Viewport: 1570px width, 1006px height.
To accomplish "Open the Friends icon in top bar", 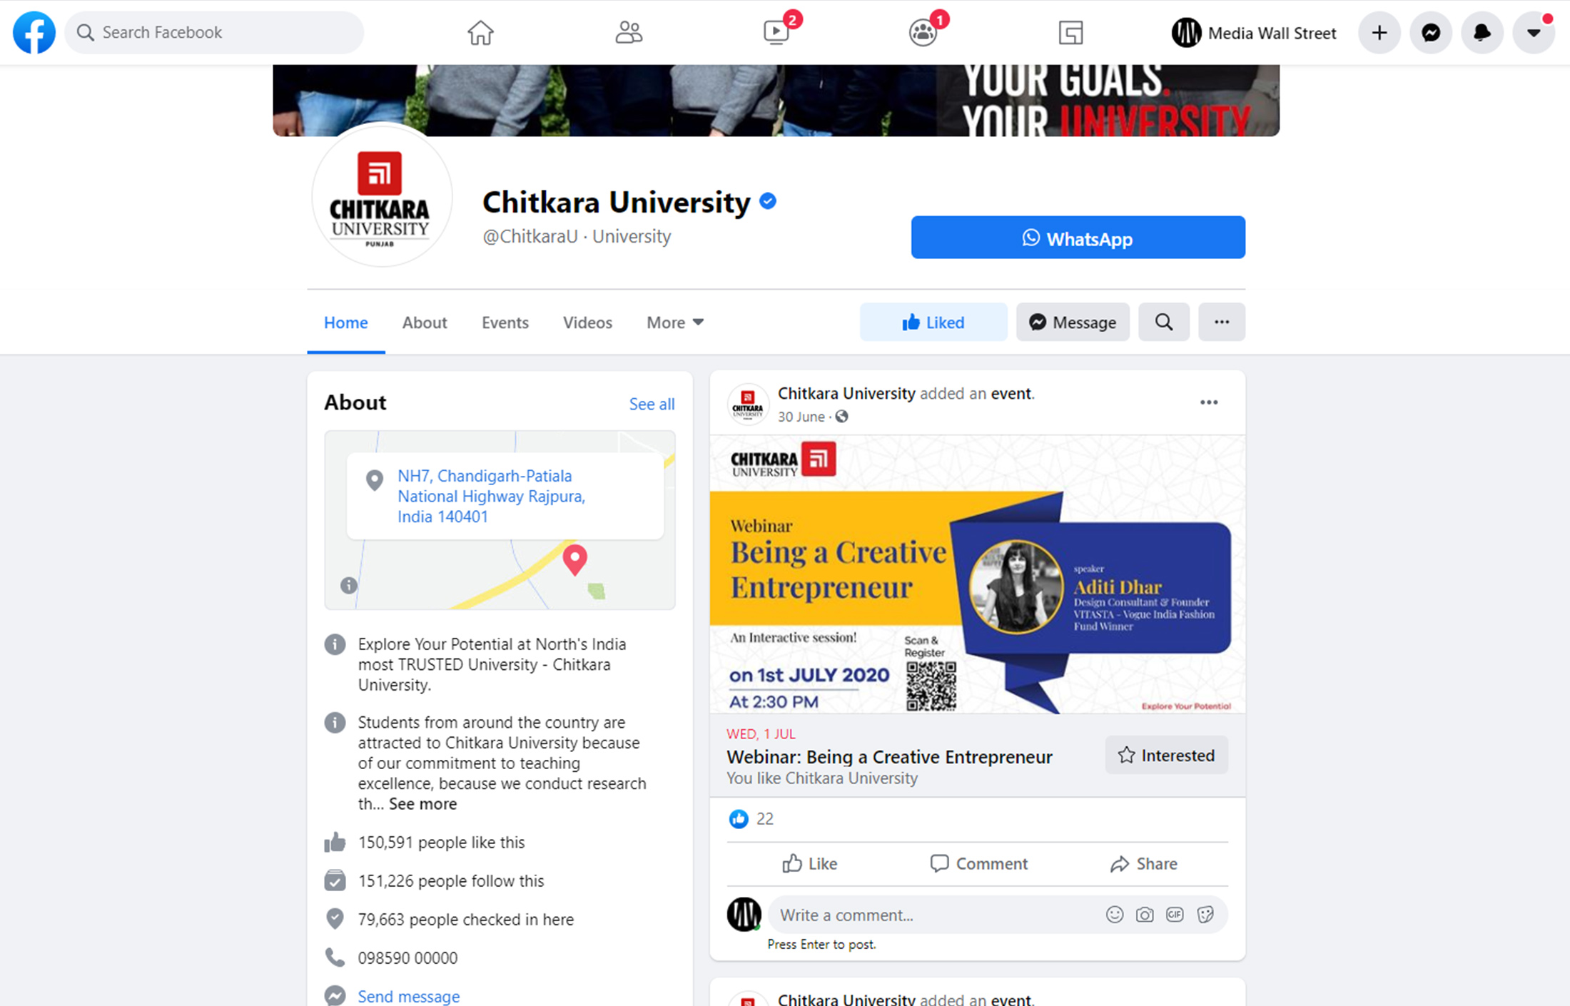I will click(x=629, y=33).
